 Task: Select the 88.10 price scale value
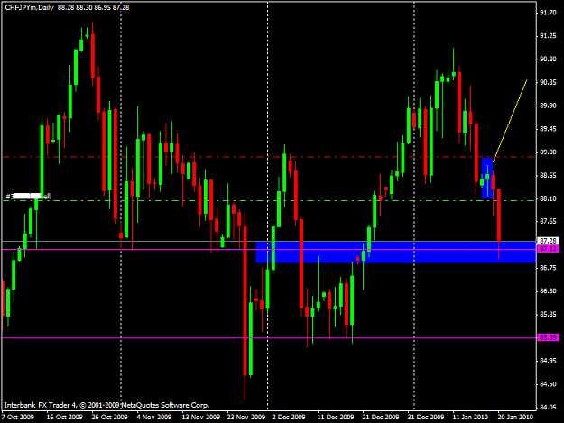pyautogui.click(x=548, y=198)
